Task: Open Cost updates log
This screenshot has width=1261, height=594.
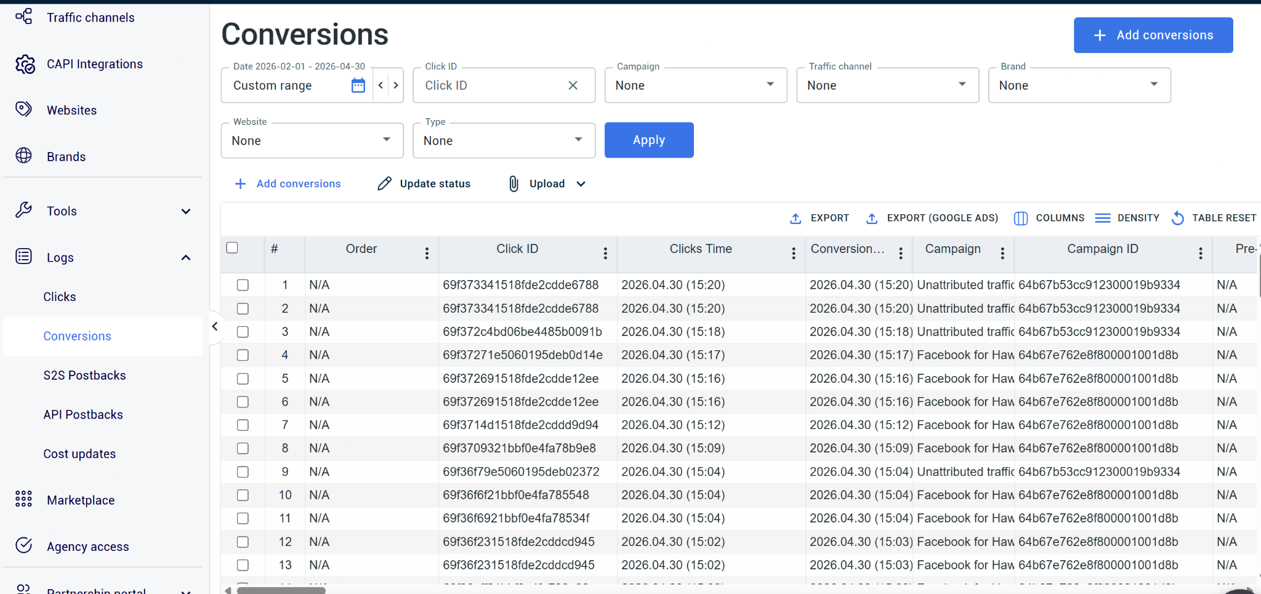Action: coord(79,454)
